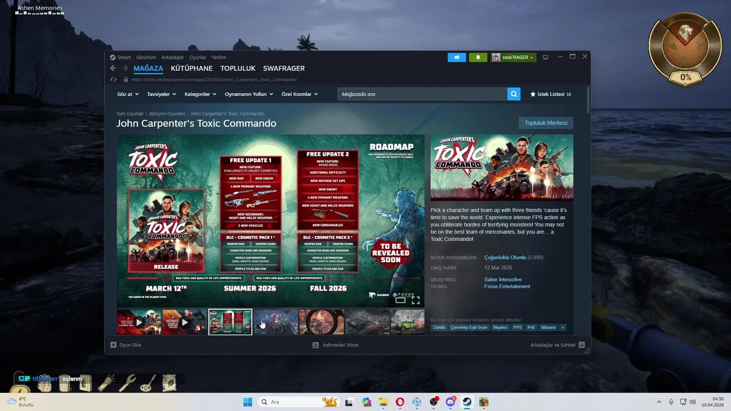Image resolution: width=731 pixels, height=411 pixels.
Task: Switch to the KÜTÜPHANE tab
Action: click(x=192, y=68)
